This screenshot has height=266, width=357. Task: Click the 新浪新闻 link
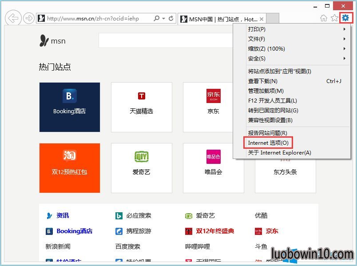click(58, 246)
